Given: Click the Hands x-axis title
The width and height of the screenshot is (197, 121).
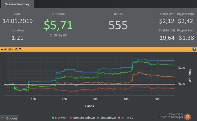Looking at the screenshot, I should pyautogui.click(x=89, y=106).
